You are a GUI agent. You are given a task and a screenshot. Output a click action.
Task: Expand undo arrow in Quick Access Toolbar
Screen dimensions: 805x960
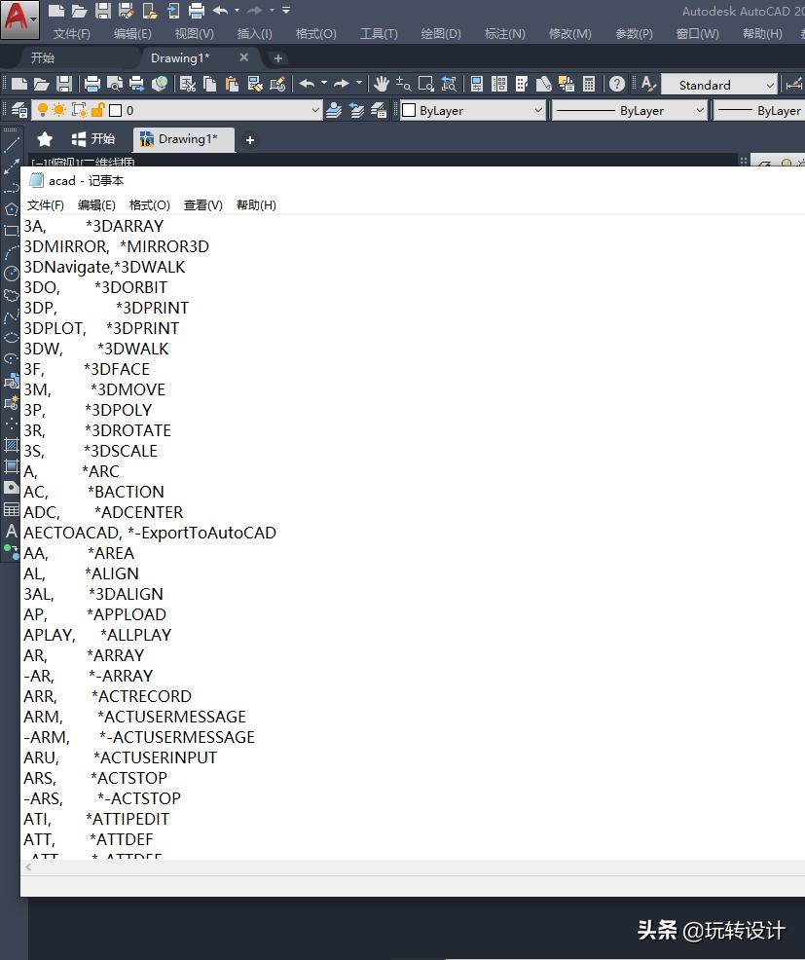(237, 11)
